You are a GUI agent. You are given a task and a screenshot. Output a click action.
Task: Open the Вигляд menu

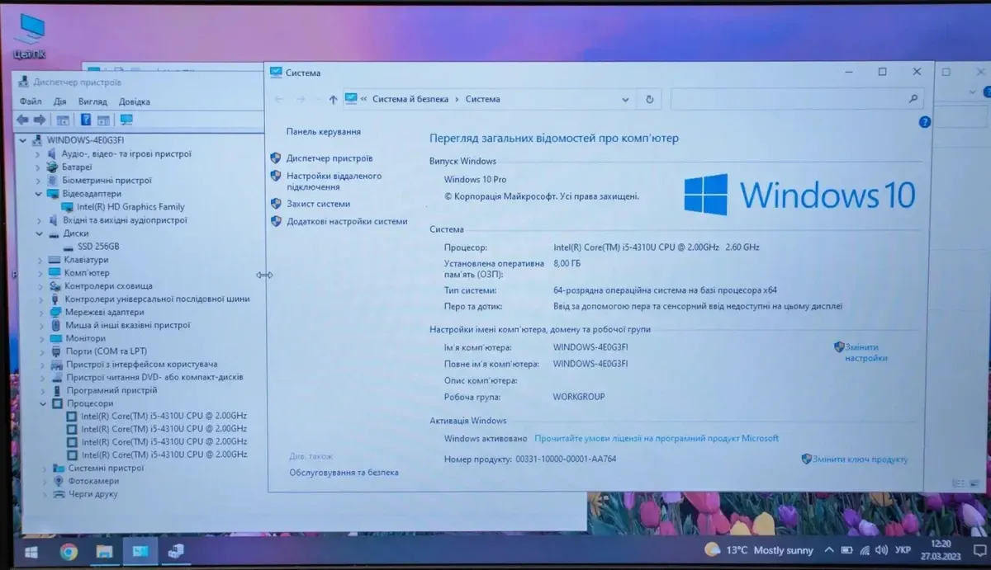coord(92,101)
